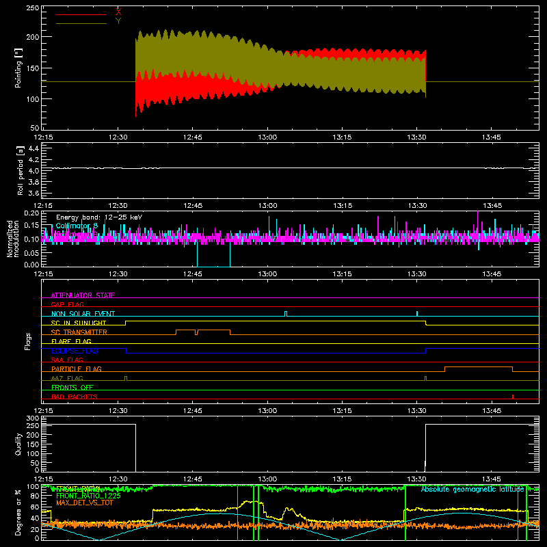
Task: Click the 'Quality' y-axis title
Action: (18, 444)
